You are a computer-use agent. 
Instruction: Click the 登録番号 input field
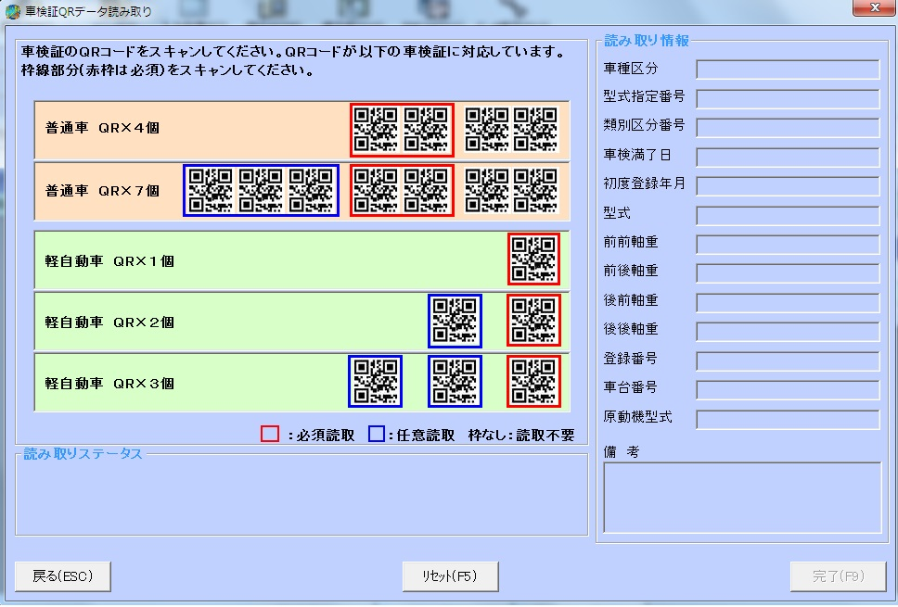pos(788,361)
